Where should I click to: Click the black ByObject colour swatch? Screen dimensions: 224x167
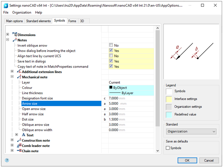point(111,88)
